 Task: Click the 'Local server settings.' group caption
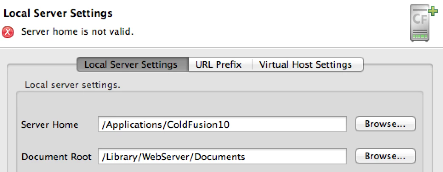pos(73,85)
